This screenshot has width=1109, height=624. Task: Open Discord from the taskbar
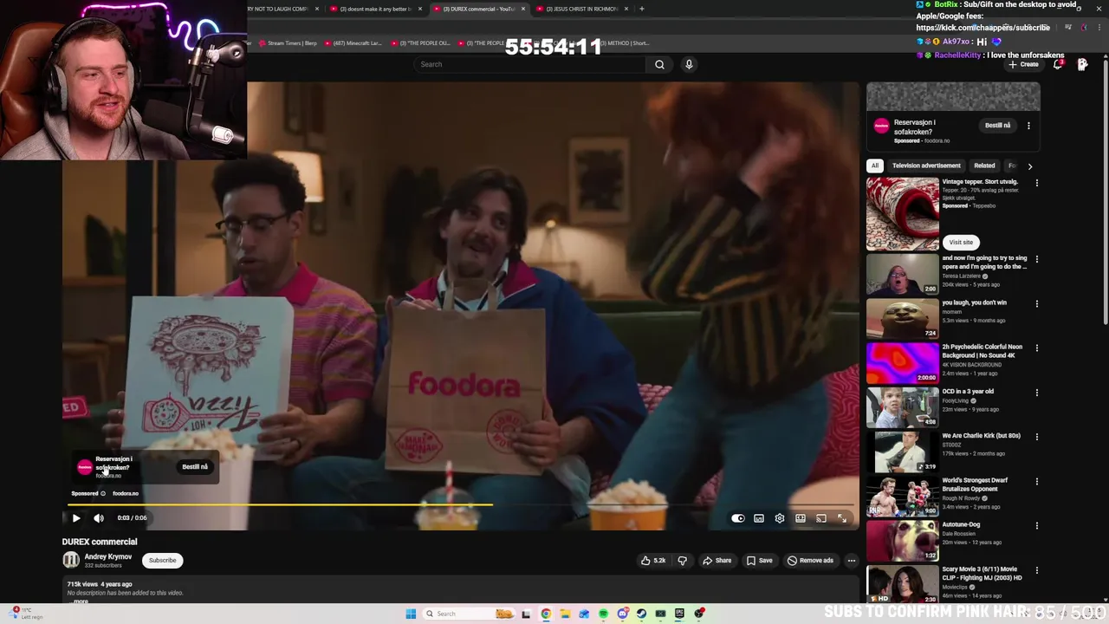click(x=622, y=614)
